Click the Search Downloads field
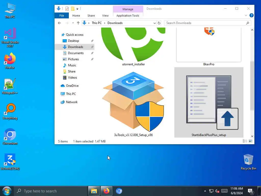The height and width of the screenshot is (196, 261). [207, 23]
